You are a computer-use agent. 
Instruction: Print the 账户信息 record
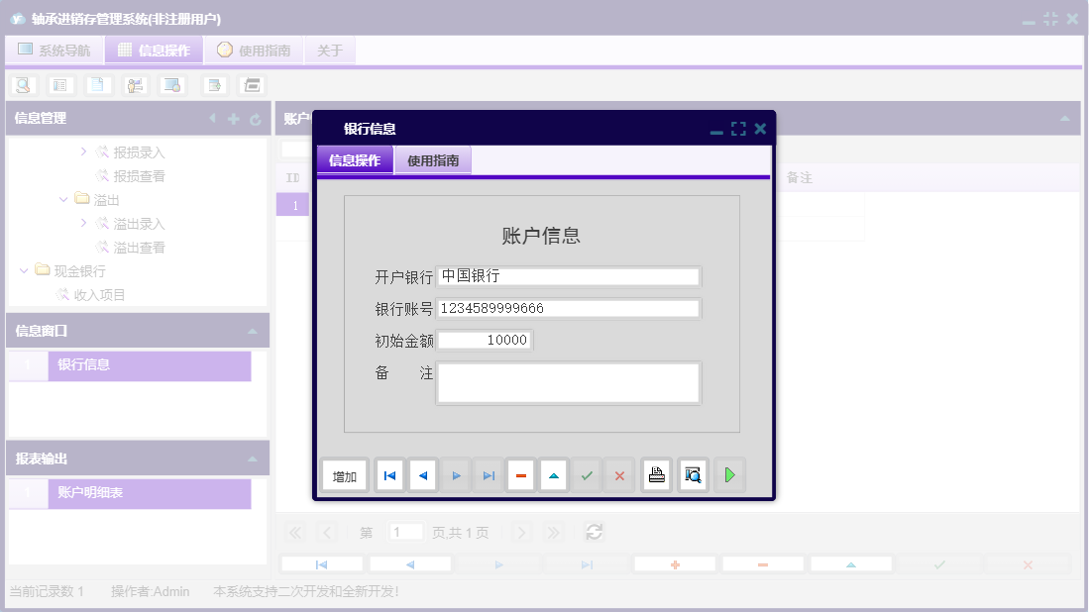656,474
